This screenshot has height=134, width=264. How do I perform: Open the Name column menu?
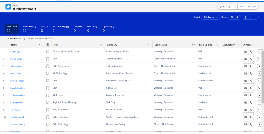click(40, 45)
